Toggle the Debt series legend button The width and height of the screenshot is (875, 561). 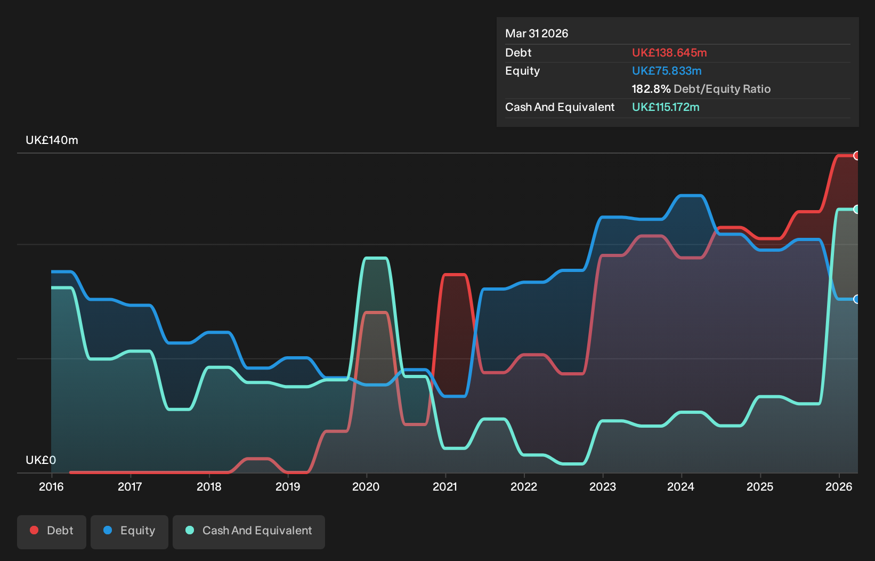coord(52,532)
